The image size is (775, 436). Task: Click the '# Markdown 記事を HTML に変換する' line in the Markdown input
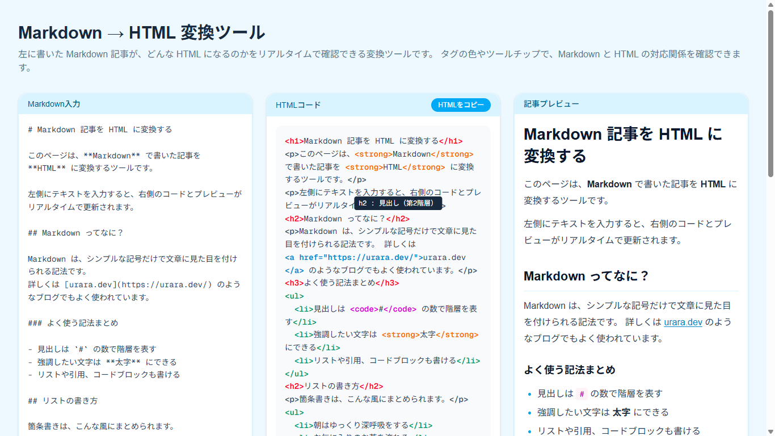[x=100, y=129]
